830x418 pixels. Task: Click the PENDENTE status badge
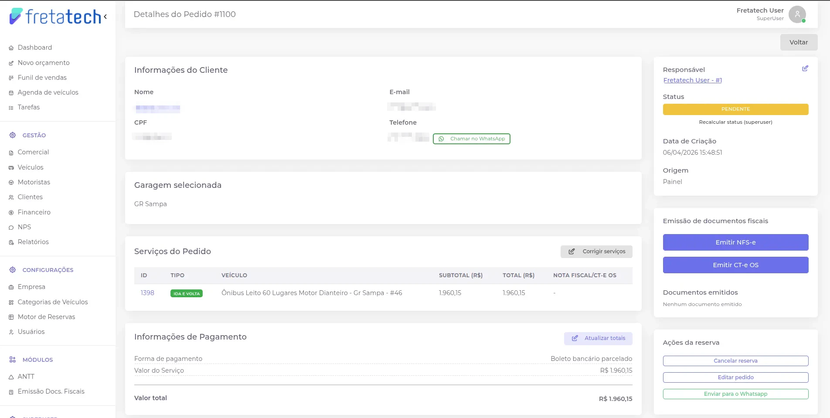735,109
